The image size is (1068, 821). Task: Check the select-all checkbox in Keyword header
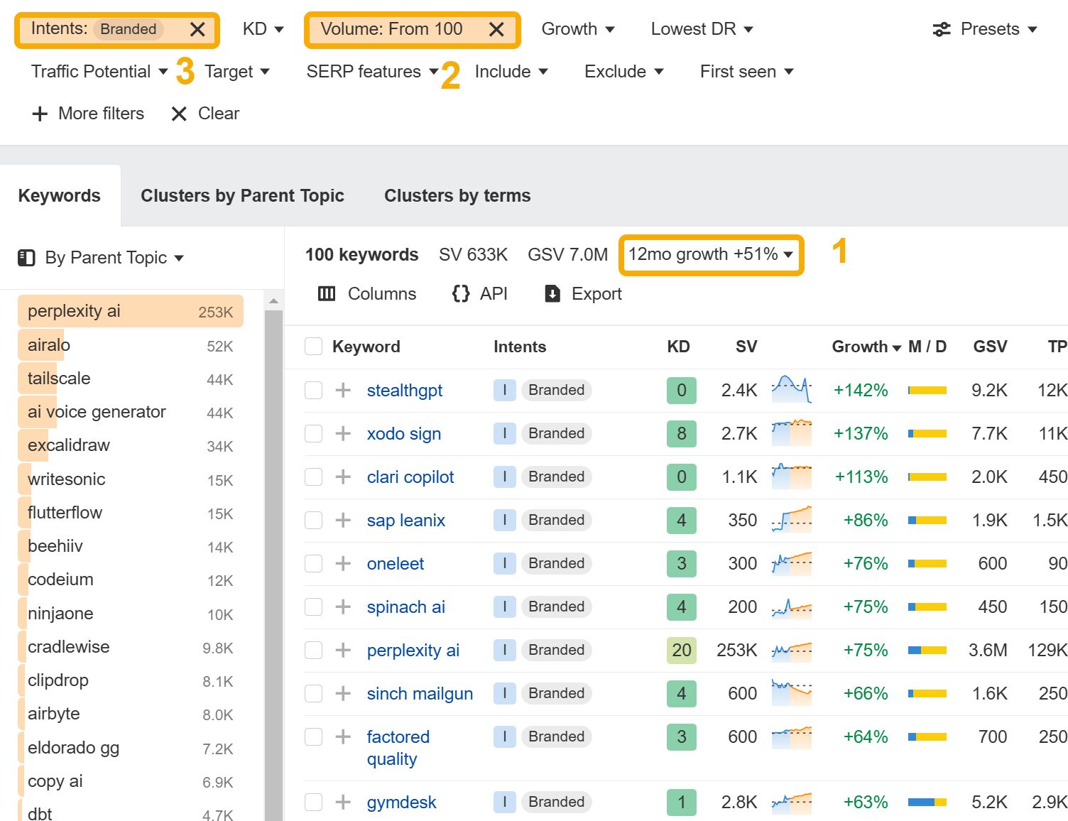point(313,347)
